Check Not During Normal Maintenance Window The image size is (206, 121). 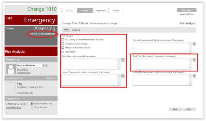click(63, 40)
